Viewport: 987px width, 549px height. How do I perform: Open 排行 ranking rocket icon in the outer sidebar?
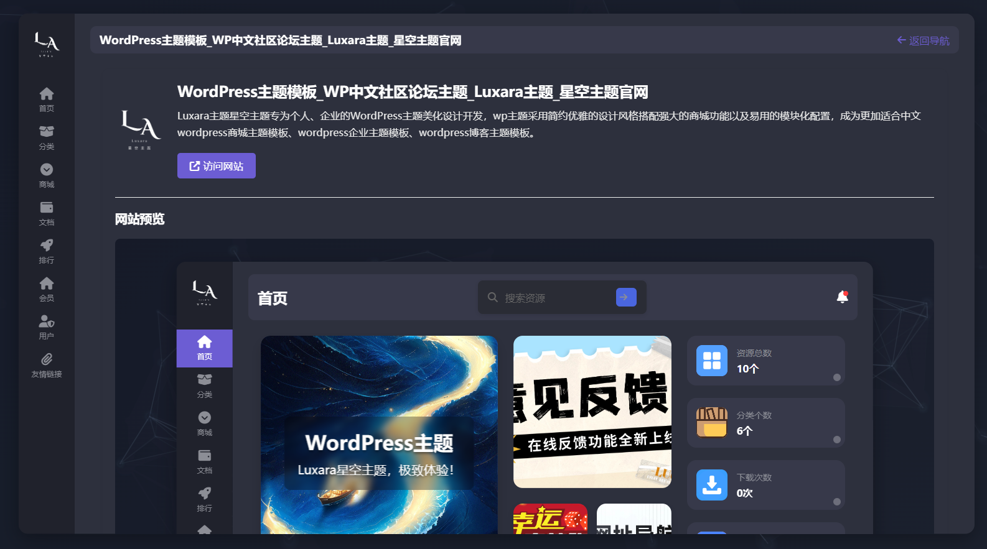click(47, 251)
